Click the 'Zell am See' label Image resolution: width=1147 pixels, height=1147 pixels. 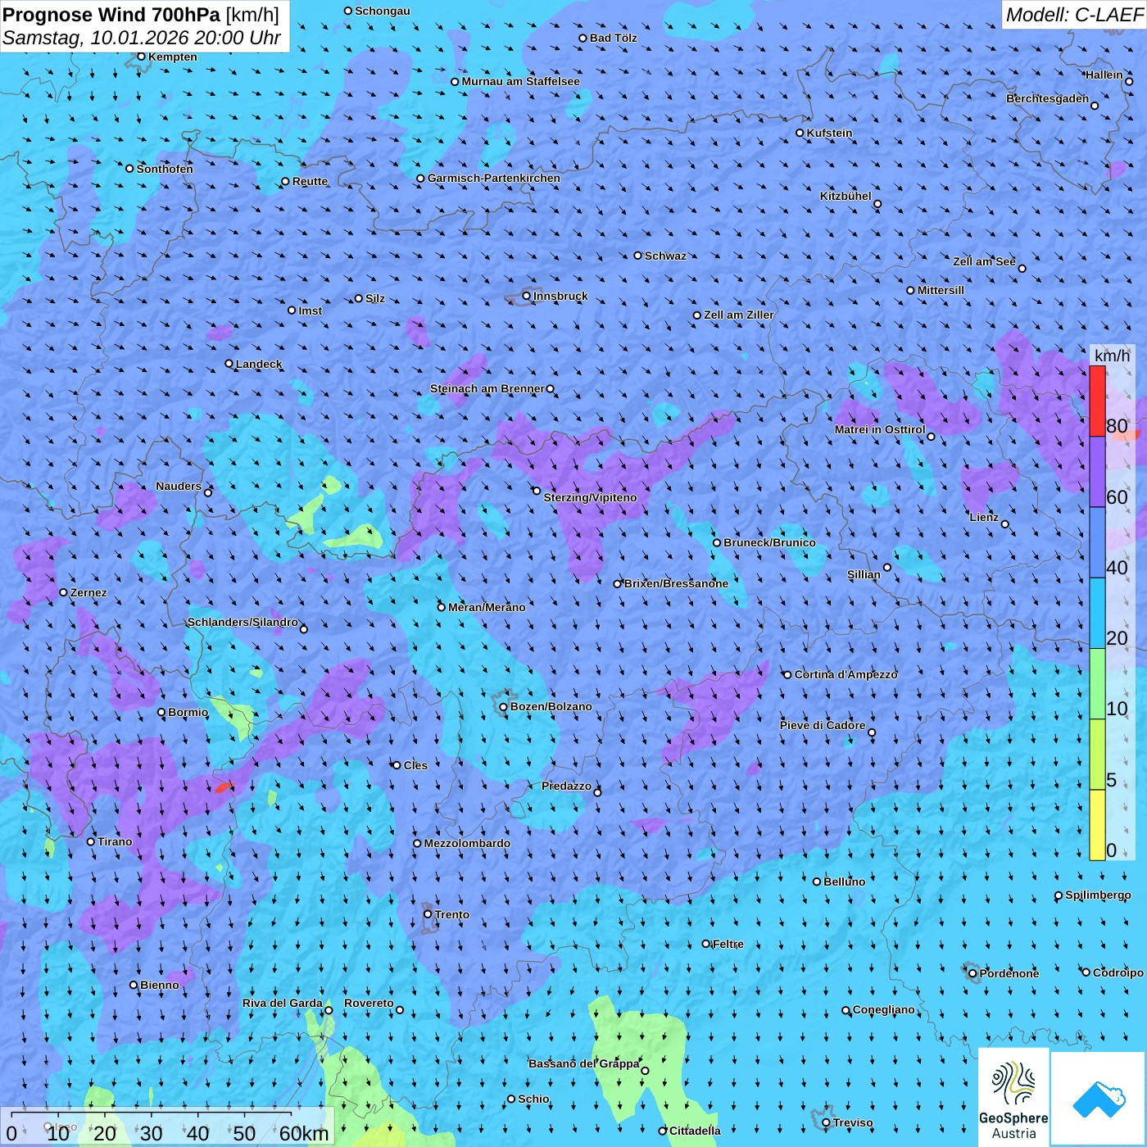click(x=984, y=261)
